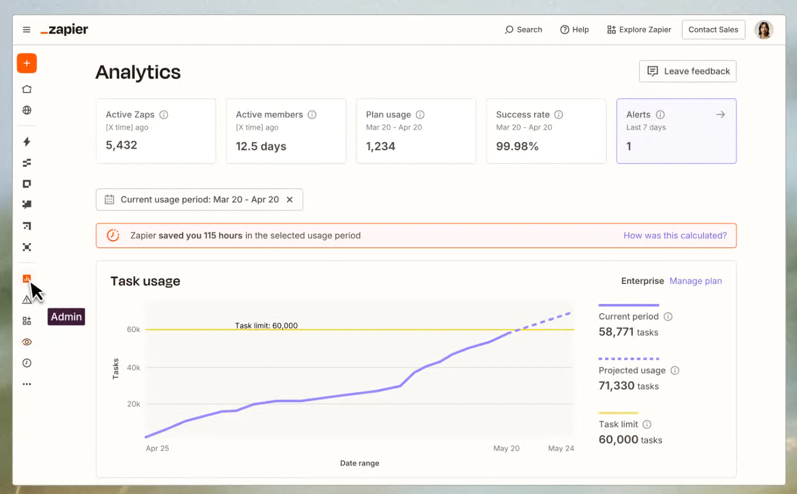The width and height of the screenshot is (797, 494).
Task: Select the orange Analytics chart icon
Action: tap(27, 279)
